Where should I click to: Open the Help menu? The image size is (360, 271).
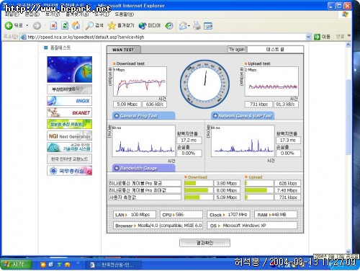pyautogui.click(x=125, y=14)
